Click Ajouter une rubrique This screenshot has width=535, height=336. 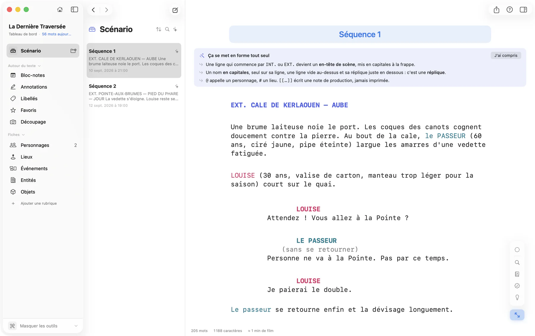tap(39, 203)
